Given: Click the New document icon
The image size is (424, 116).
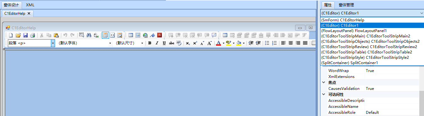Looking at the screenshot, I should 11,35.
